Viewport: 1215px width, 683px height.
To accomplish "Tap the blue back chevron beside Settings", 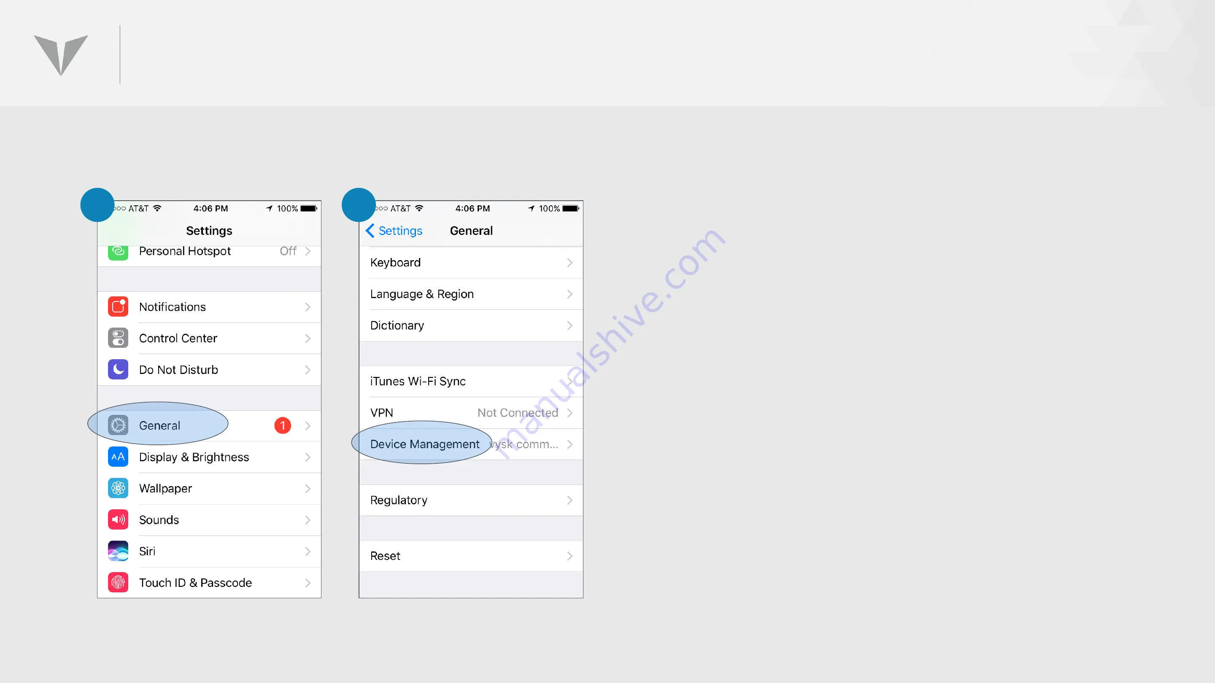I will pos(370,231).
